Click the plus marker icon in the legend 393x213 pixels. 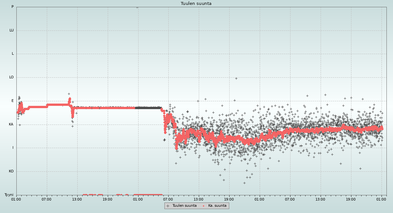(168, 206)
